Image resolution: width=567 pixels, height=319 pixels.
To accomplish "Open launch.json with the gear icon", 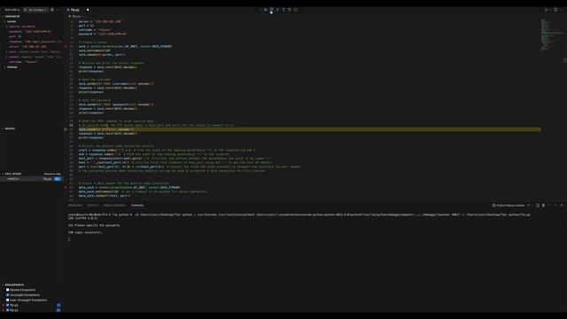I will coord(52,10).
